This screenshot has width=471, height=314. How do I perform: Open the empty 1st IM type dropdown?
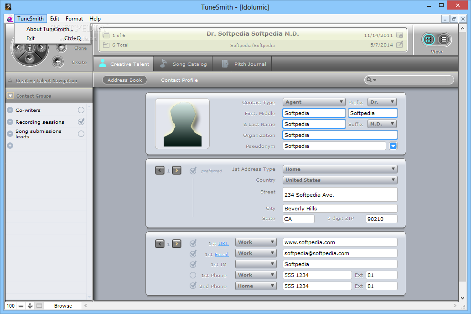(256, 264)
